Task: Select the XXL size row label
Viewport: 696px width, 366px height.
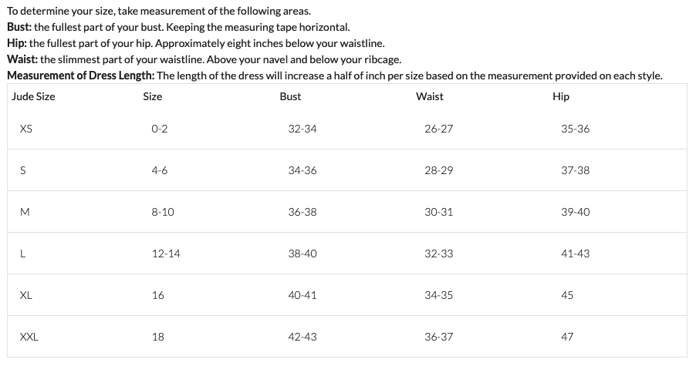Action: 29,337
